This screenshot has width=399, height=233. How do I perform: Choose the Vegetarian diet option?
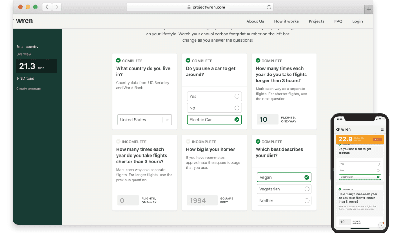284,189
